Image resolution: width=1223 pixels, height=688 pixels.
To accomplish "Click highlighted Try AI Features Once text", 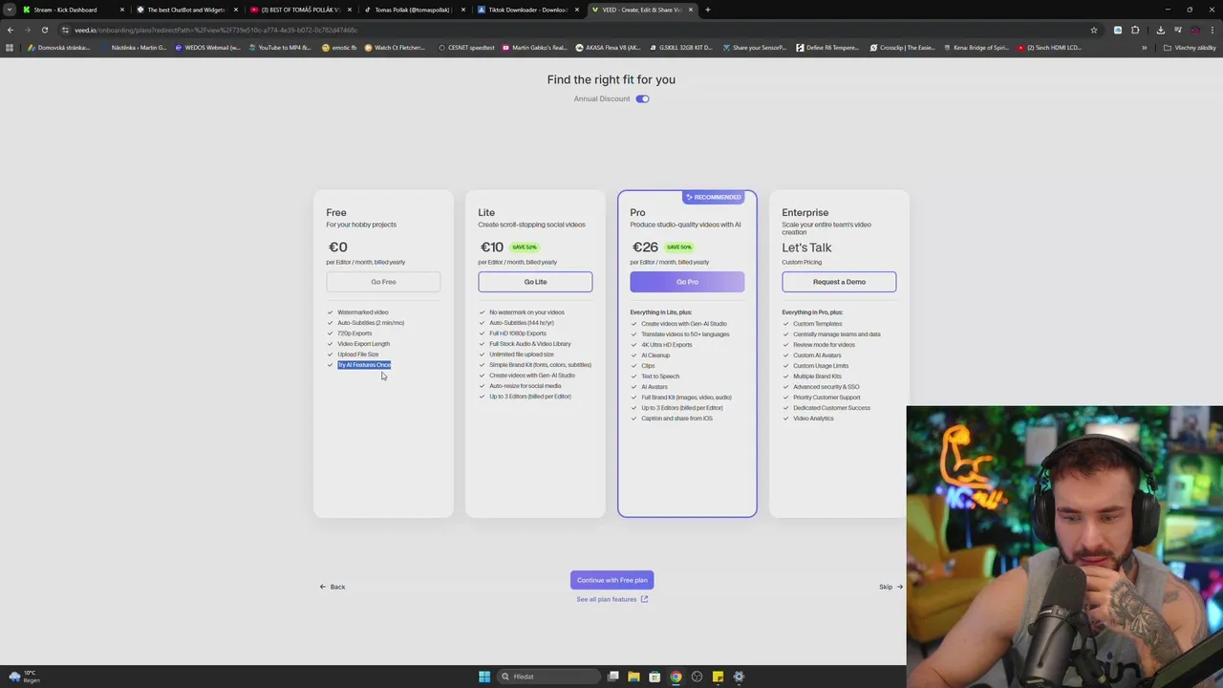I will click(x=364, y=365).
